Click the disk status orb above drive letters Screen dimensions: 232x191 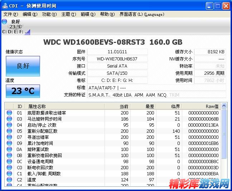tap(5, 22)
